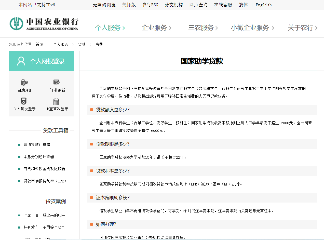Open 网点查询 branch lookup
Image resolution: width=324 pixels, height=240 pixels.
pyautogui.click(x=198, y=5)
